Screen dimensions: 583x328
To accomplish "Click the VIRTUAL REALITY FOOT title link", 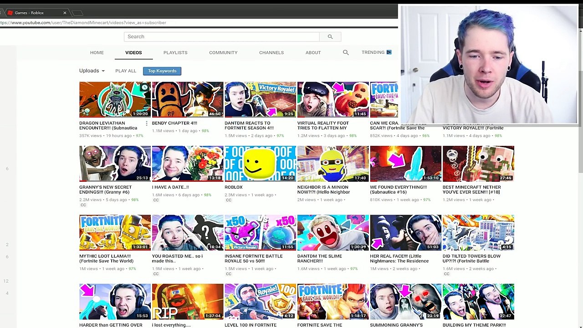I will tap(323, 126).
